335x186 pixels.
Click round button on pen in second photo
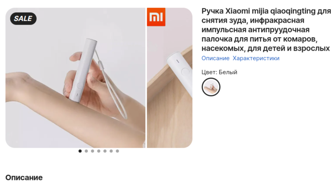click(185, 72)
